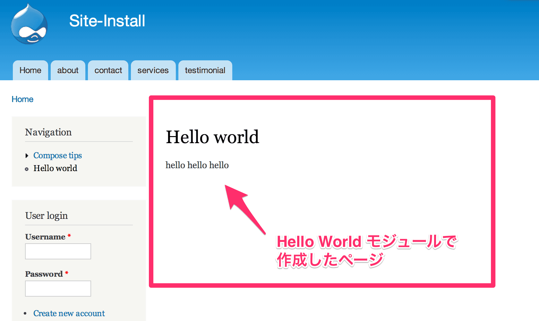
Task: Click the Home breadcrumb link
Action: pyautogui.click(x=22, y=99)
